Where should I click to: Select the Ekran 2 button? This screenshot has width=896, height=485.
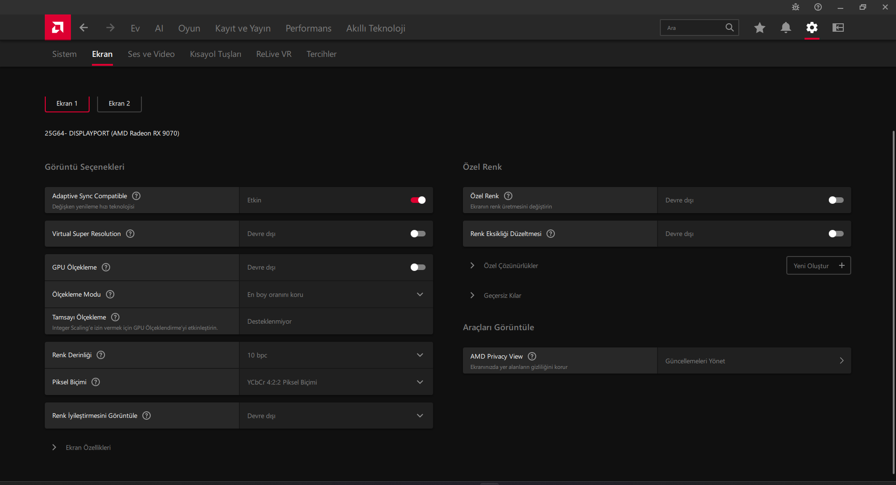coord(119,104)
